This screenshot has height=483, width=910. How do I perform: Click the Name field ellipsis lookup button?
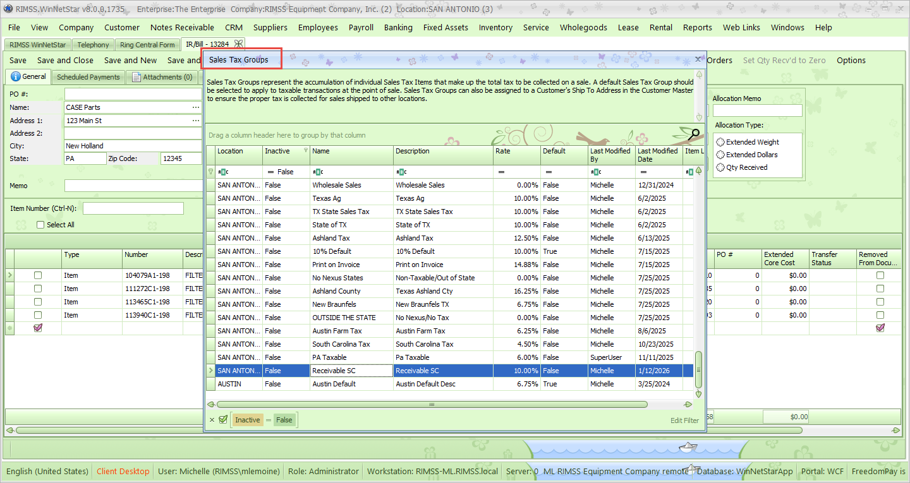point(196,107)
